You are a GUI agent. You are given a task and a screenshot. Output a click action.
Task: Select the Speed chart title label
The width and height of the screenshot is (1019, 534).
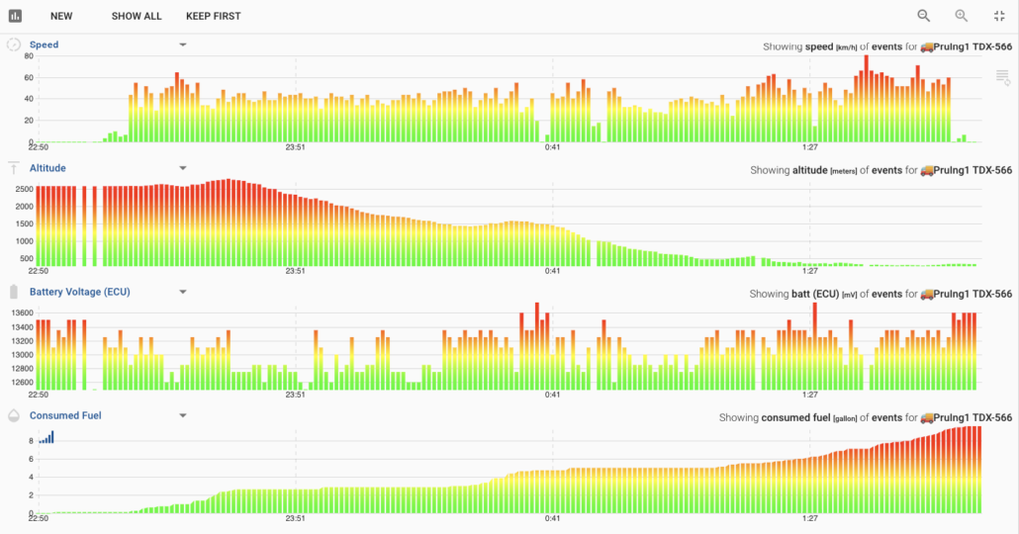coord(44,44)
